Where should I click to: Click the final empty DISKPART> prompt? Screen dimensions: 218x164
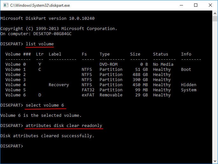12,146
